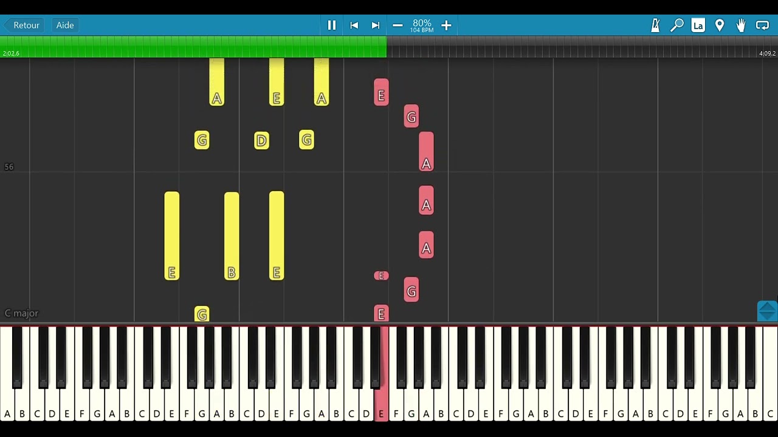This screenshot has width=778, height=437.
Task: Click the pink falling G note under E
Action: pos(411,117)
